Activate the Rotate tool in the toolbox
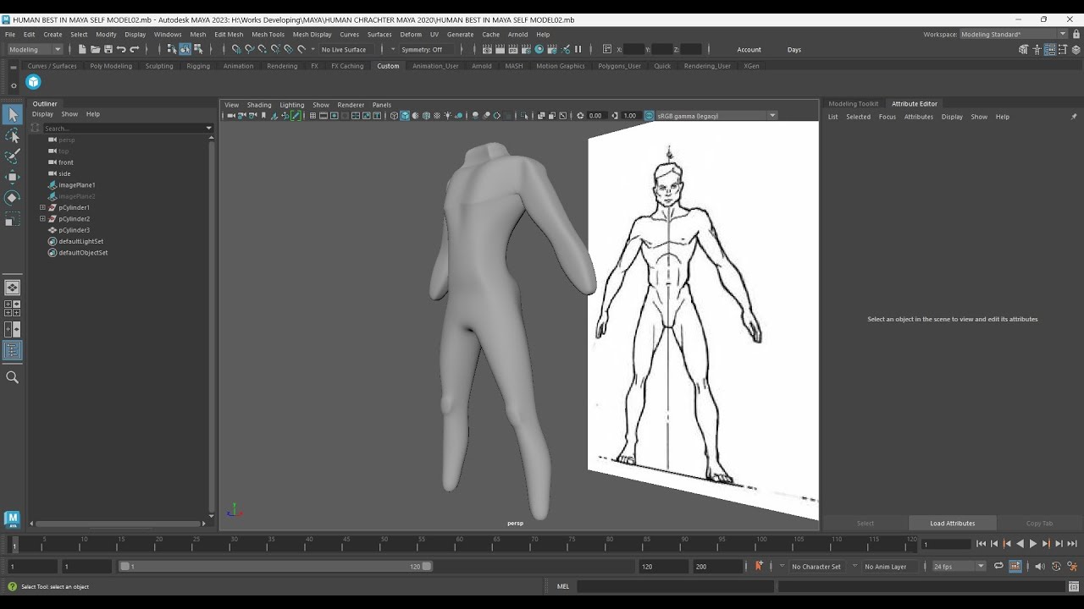Image resolution: width=1084 pixels, height=609 pixels. pos(13,198)
